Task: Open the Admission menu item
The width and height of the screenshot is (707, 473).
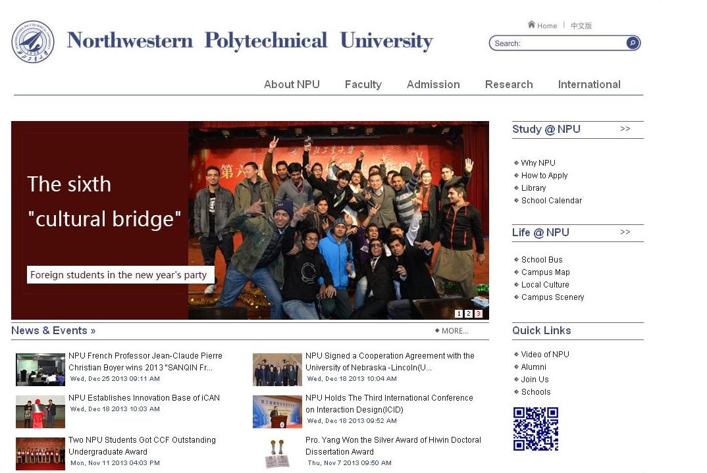Action: pyautogui.click(x=433, y=84)
